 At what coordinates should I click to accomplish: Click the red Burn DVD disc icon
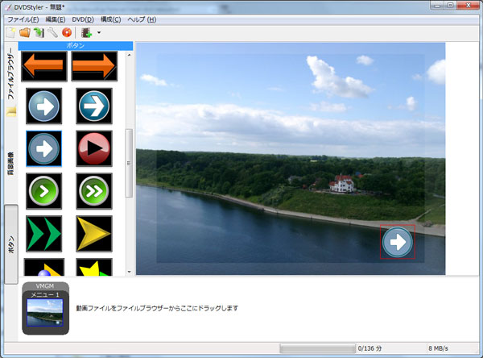pyautogui.click(x=67, y=32)
